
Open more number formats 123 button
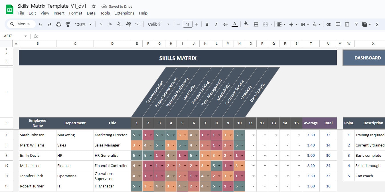tap(138, 24)
